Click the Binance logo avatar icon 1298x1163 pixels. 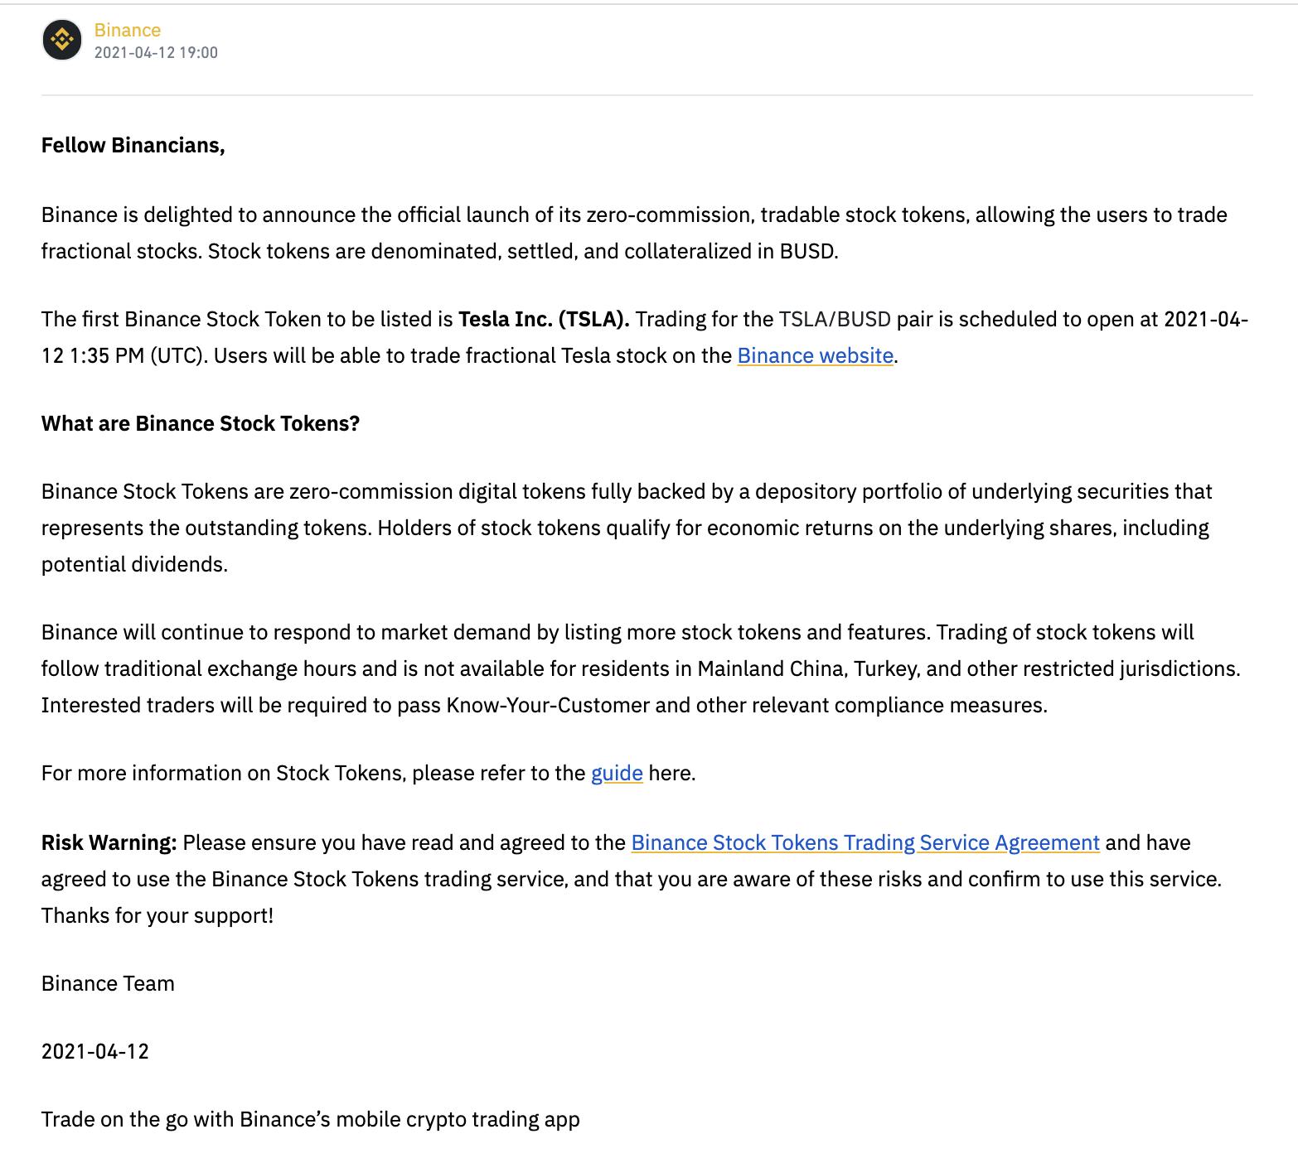pos(62,40)
